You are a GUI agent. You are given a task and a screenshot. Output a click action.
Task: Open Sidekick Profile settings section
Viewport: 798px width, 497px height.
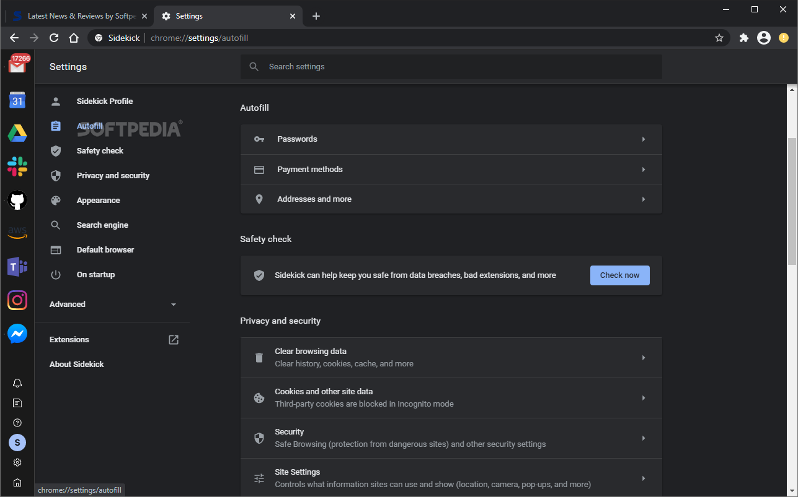tap(105, 101)
